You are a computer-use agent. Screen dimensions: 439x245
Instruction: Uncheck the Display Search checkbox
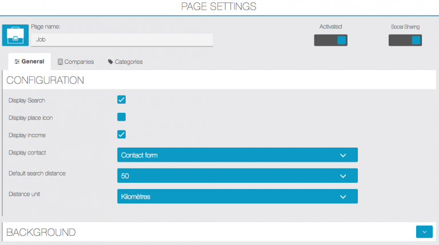point(121,100)
